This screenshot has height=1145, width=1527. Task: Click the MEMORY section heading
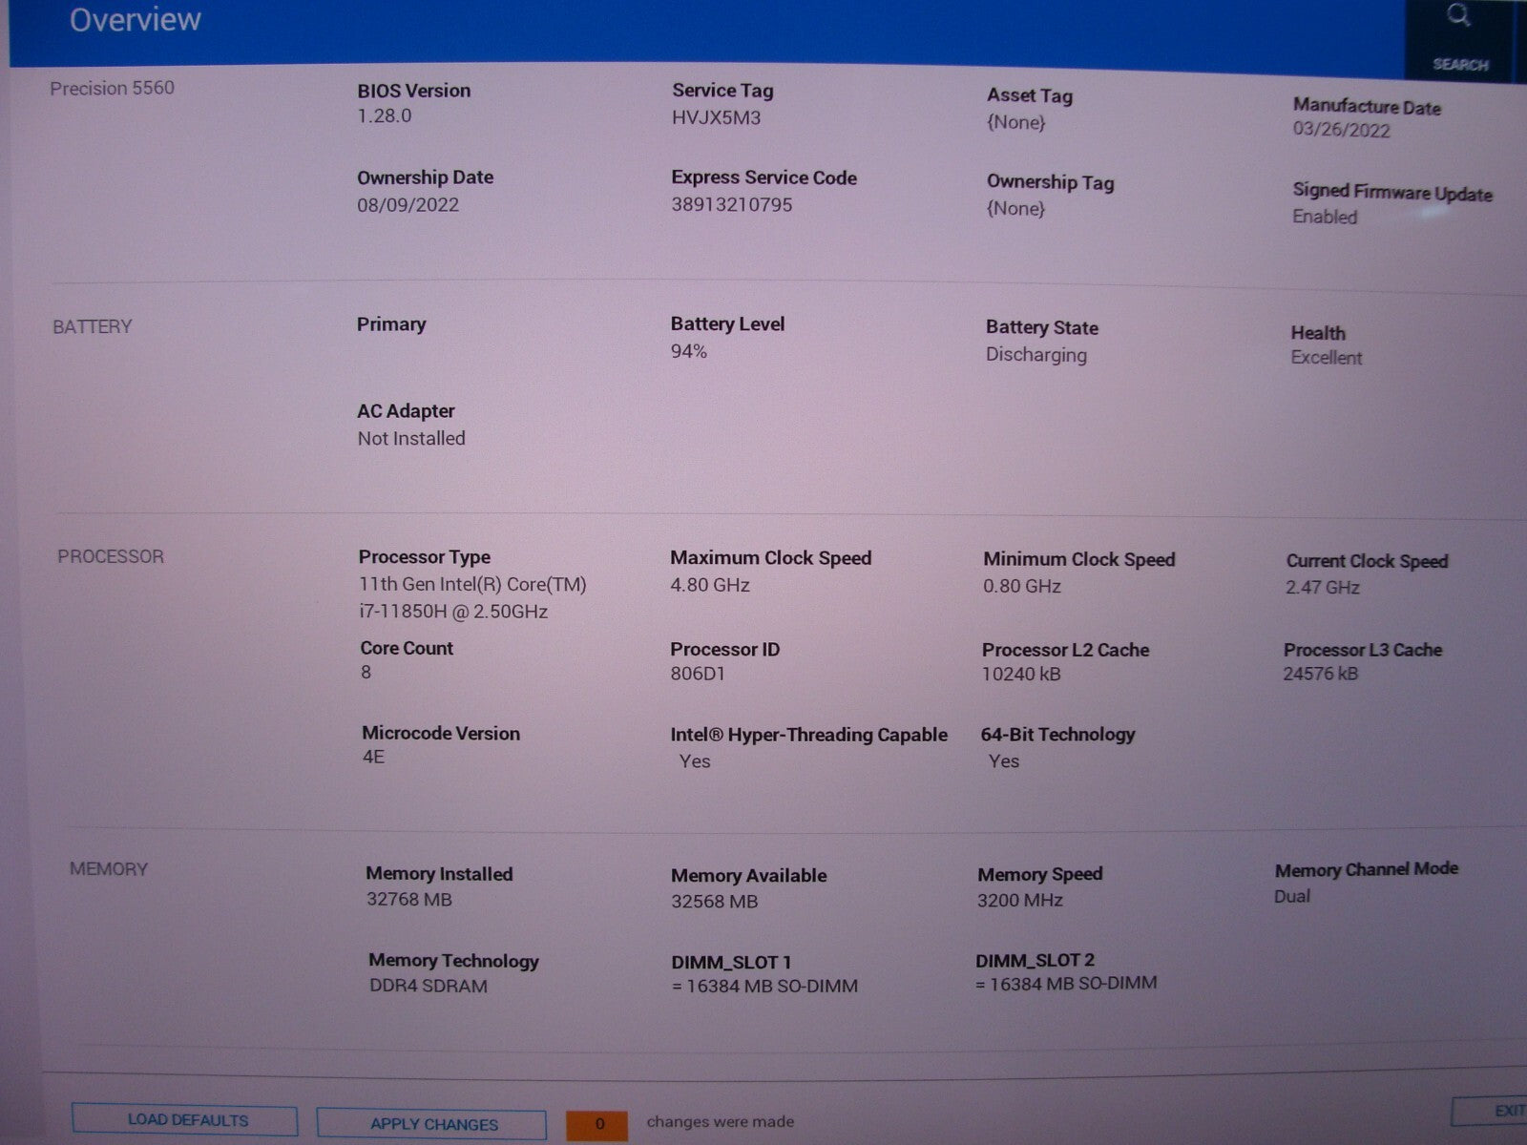109,869
